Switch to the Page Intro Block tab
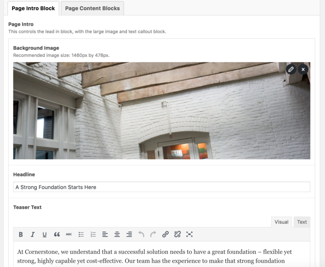 33,8
